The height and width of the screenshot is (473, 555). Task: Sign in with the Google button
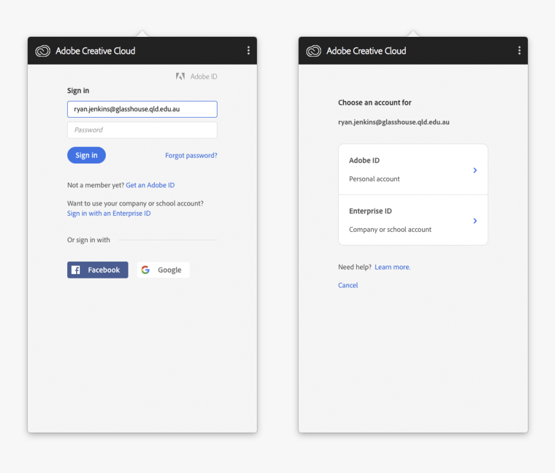pos(163,270)
